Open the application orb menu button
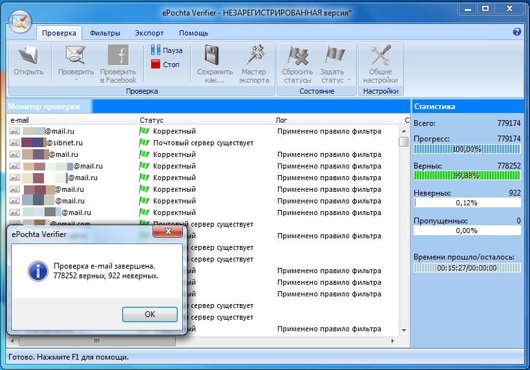 [19, 21]
